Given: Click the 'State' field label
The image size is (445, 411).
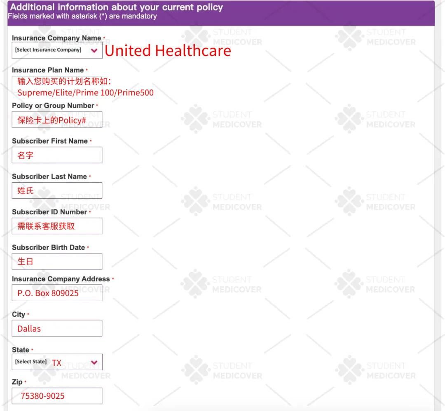Looking at the screenshot, I should pyautogui.click(x=21, y=350).
